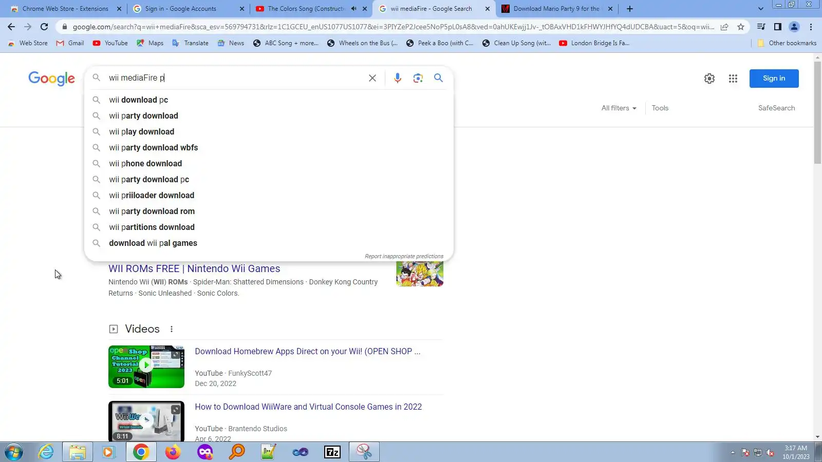Open the Google apps grid
This screenshot has height=462, width=822.
coord(733,79)
